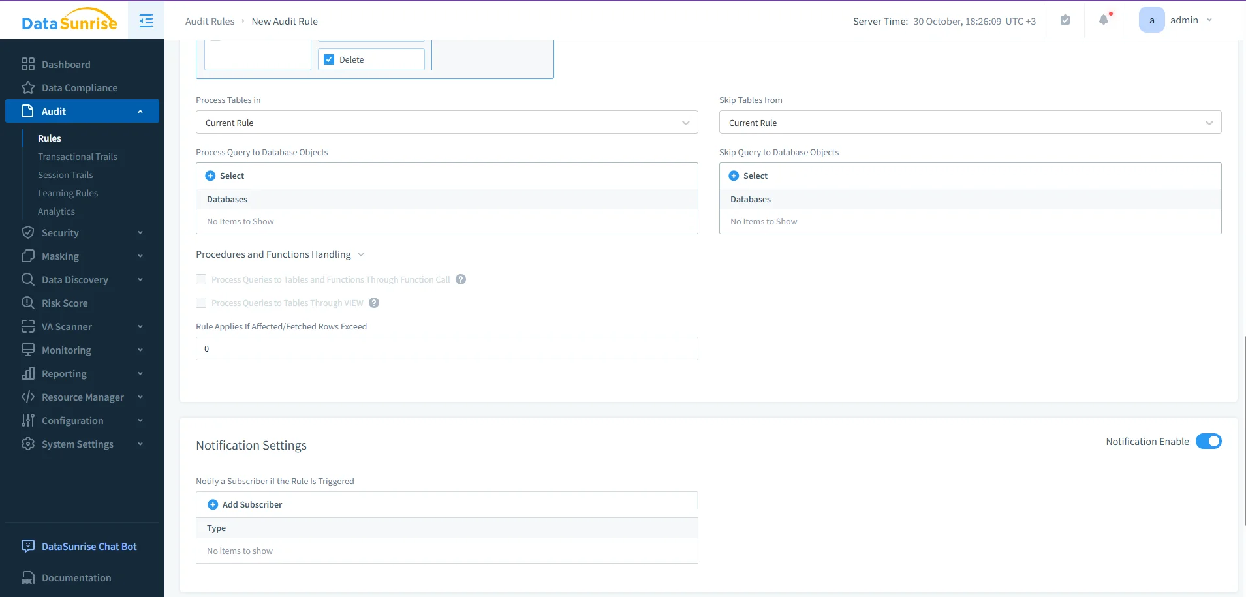Screen dimensions: 1246x597
Task: Toggle Notification Enable switch off
Action: (1209, 441)
